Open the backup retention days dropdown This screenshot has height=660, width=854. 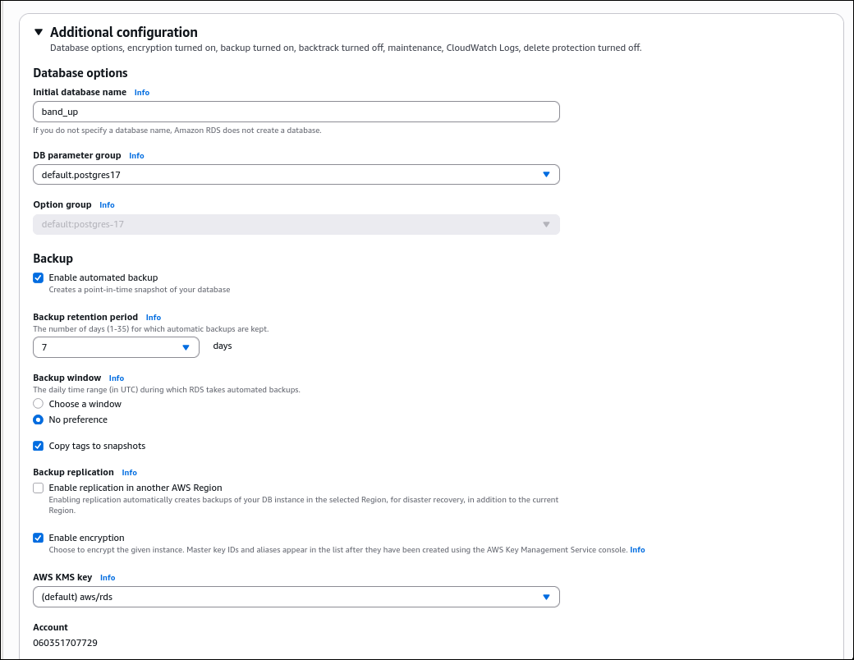coord(116,347)
